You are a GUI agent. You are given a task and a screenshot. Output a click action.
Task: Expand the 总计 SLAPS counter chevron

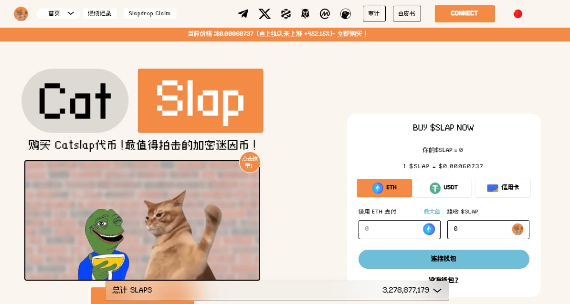(438, 290)
